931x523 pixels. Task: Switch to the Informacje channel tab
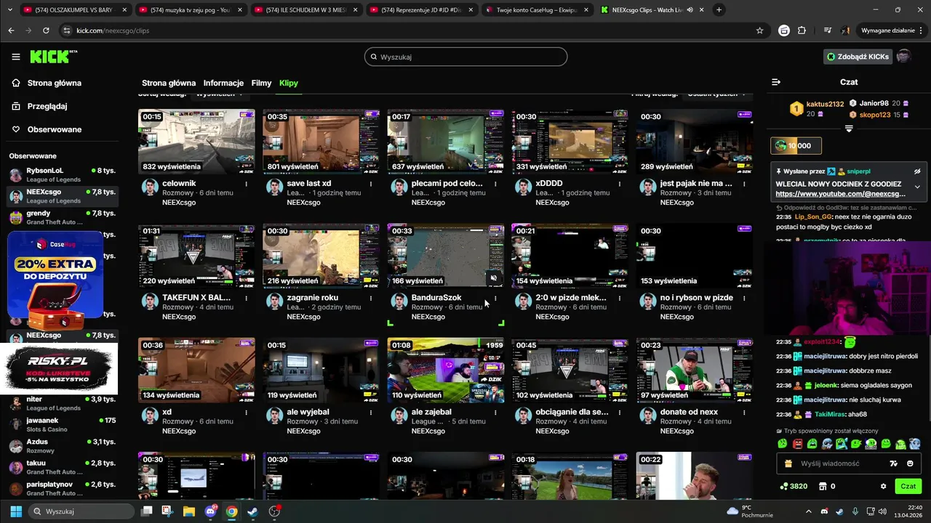223,83
